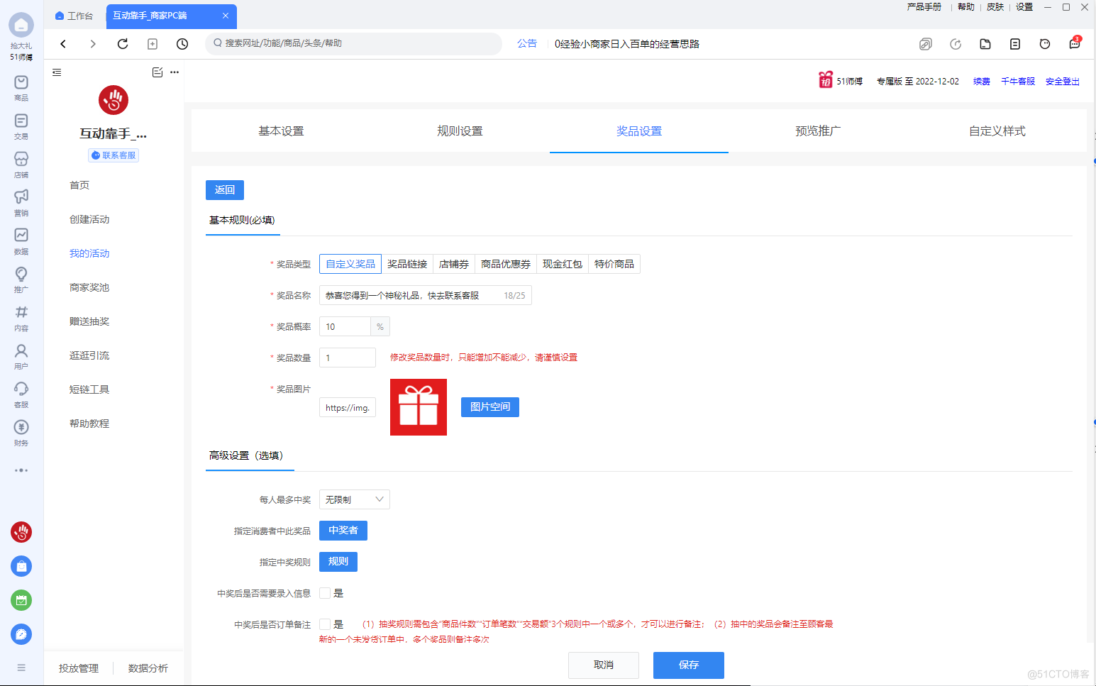
Task: Open 图片空间 to pick a prize image
Action: tap(489, 406)
